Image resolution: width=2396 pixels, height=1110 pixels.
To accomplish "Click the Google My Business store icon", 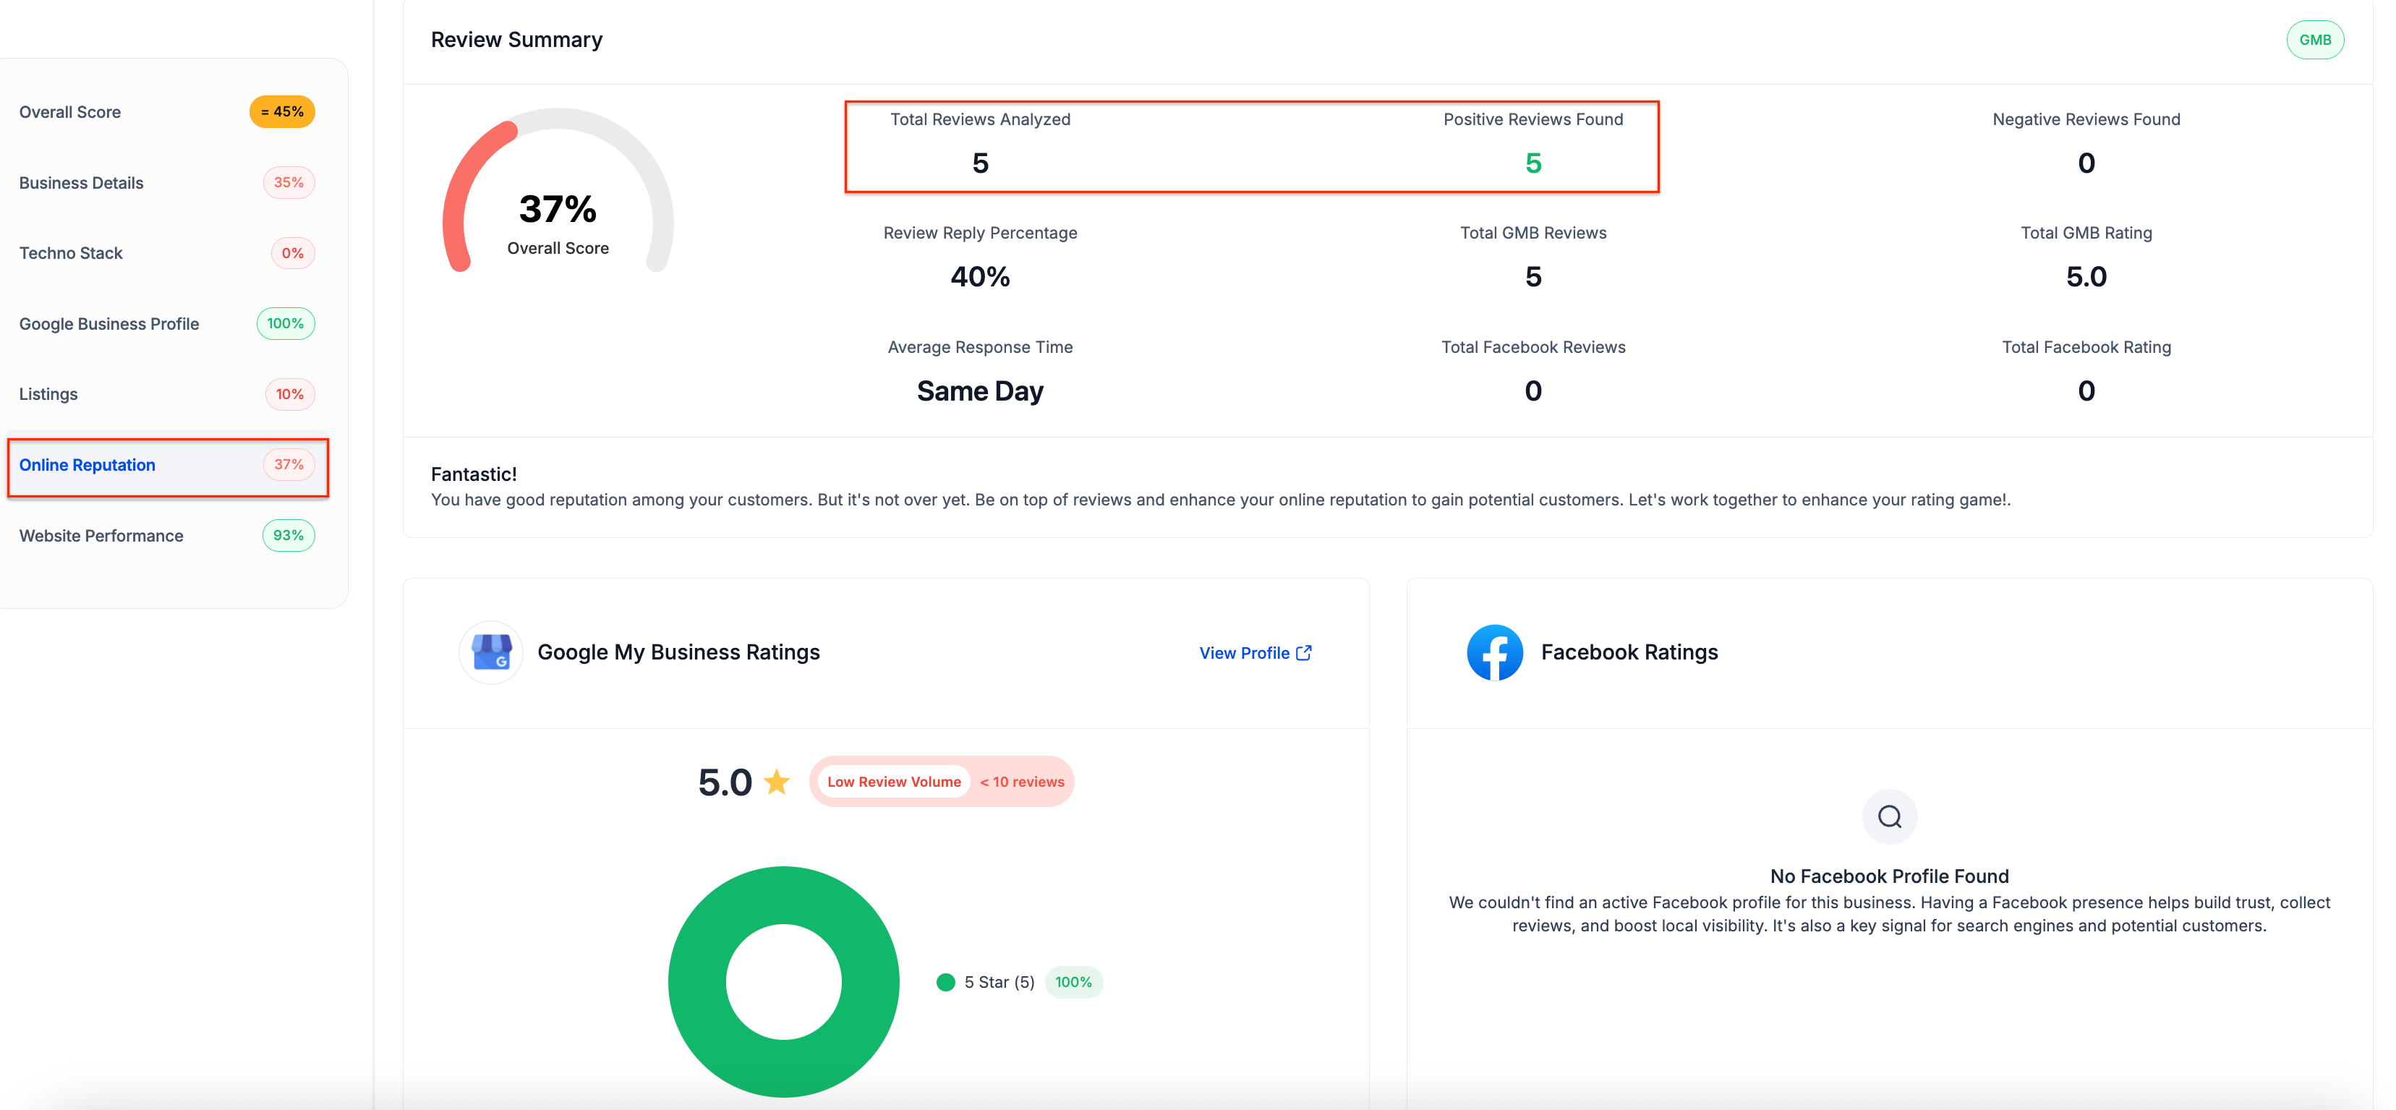I will click(x=491, y=652).
